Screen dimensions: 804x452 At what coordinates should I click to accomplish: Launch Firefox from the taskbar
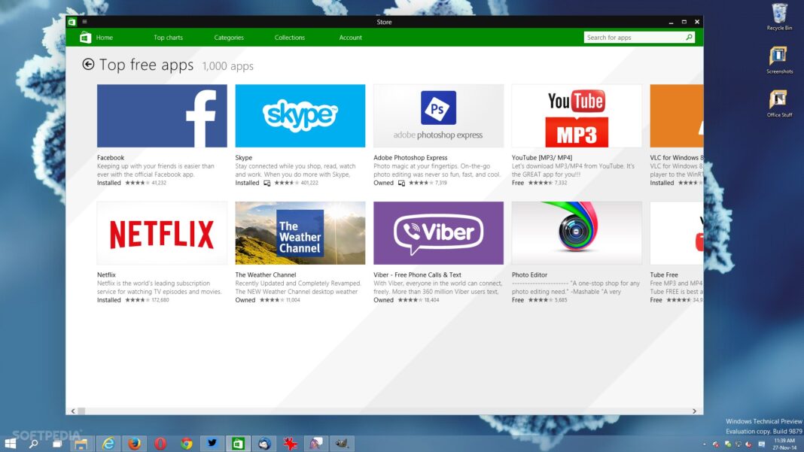click(134, 444)
